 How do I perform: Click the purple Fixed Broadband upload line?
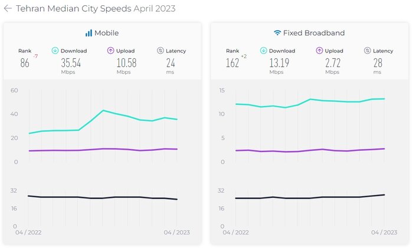tap(310, 150)
